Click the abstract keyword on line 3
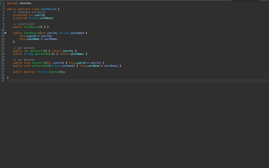This screenshot has width=269, height=168. tap(24, 9)
